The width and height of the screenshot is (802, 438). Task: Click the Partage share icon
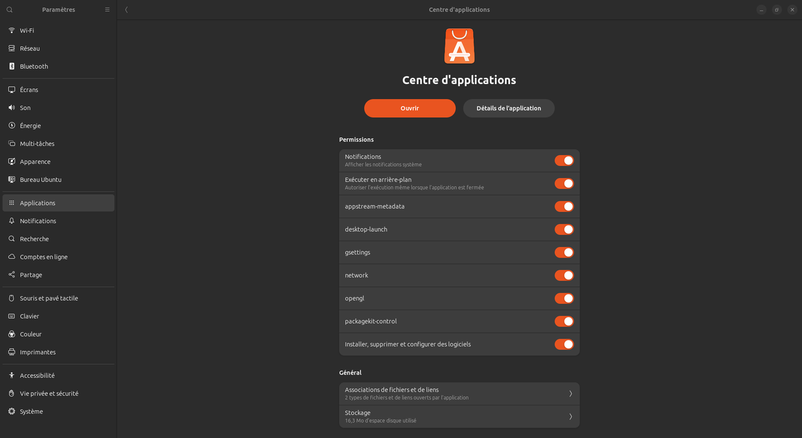click(11, 274)
